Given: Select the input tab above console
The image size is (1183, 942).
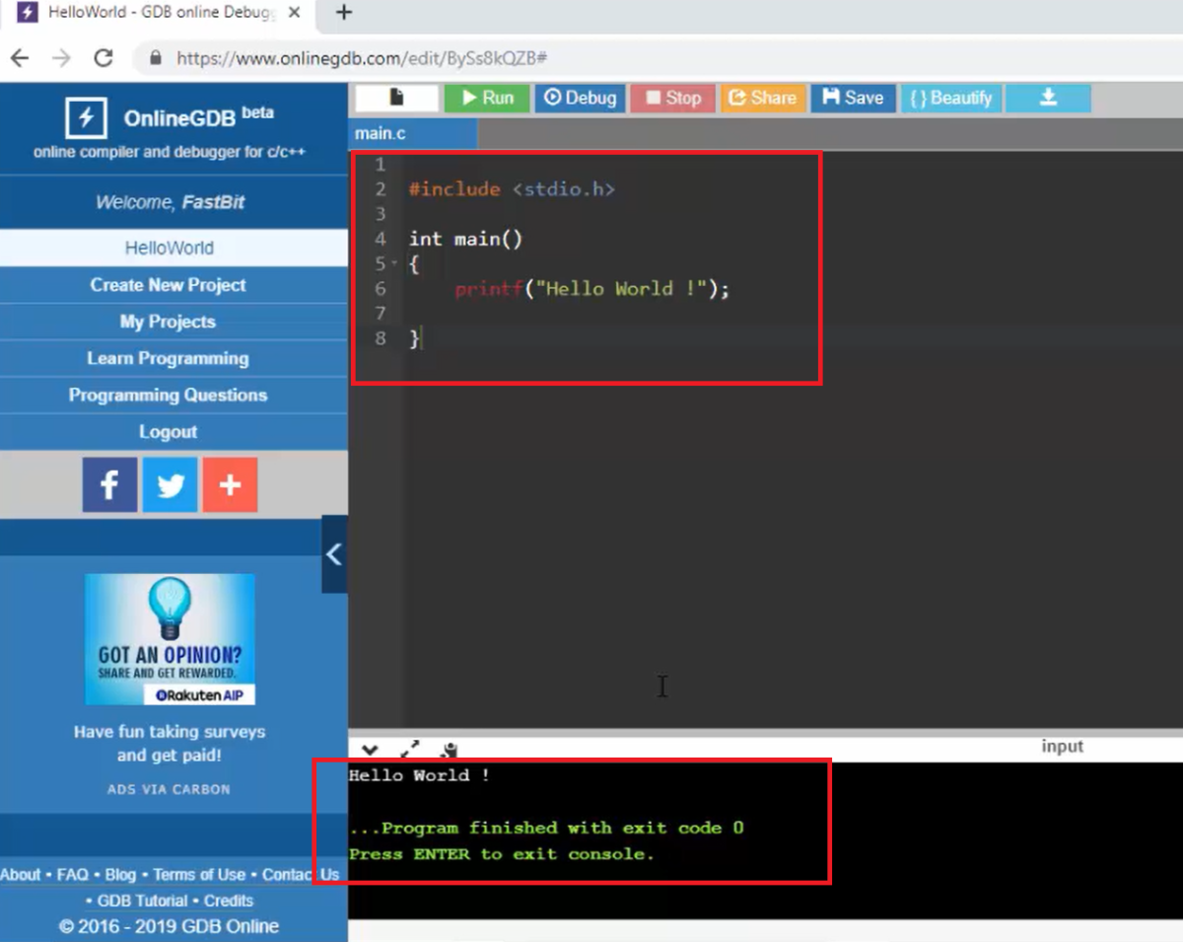Looking at the screenshot, I should click(1063, 747).
